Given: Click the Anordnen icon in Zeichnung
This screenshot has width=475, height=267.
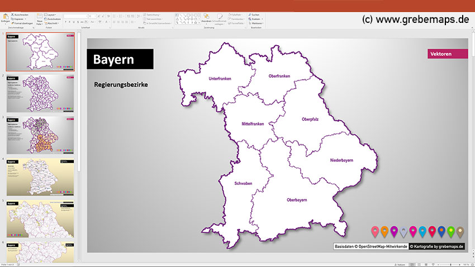Looking at the screenshot, I should point(207,17).
